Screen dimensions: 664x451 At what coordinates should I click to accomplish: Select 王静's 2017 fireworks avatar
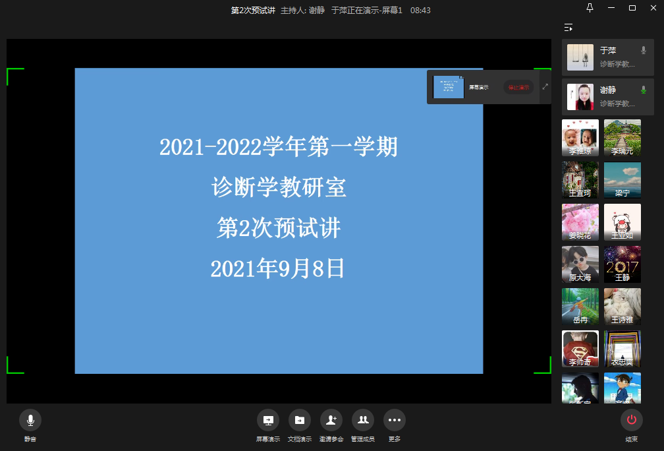(x=622, y=264)
